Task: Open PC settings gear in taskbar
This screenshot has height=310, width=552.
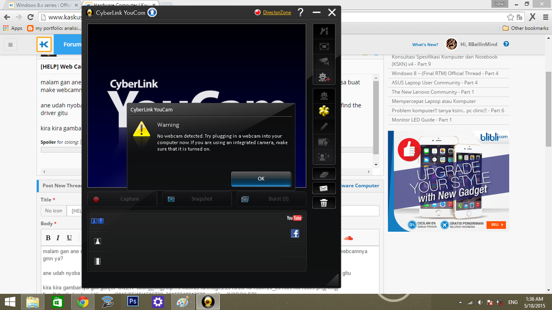Action: coord(158,302)
